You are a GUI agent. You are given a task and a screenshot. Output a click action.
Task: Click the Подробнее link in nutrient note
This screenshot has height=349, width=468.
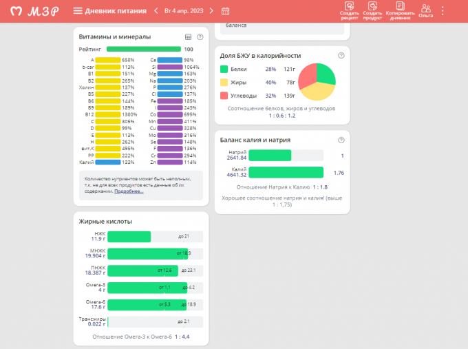(x=129, y=191)
